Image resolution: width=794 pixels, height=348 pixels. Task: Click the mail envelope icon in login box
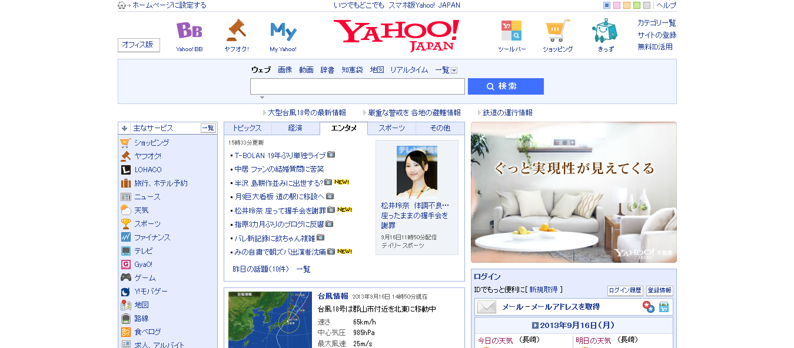(x=487, y=307)
